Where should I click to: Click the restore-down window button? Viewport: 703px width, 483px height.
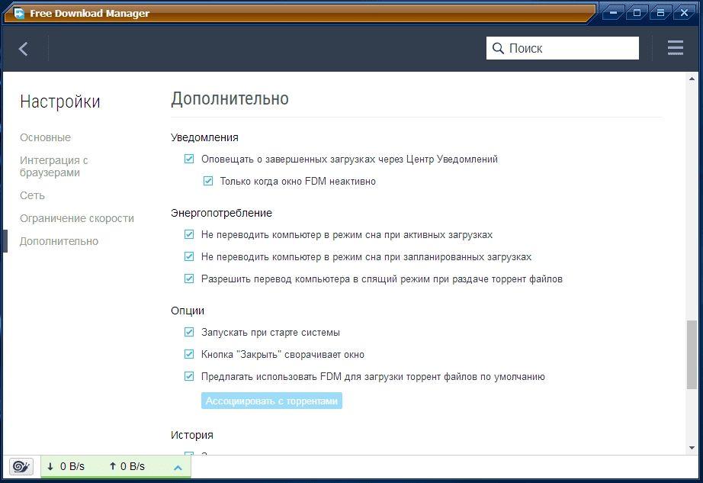tap(660, 13)
